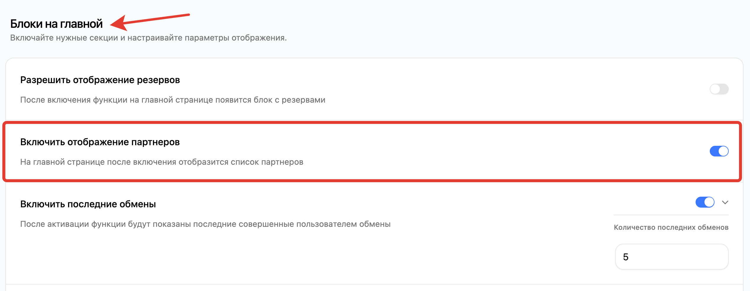Click the "Количество последних обменов" label
This screenshot has width=750, height=291.
(671, 227)
